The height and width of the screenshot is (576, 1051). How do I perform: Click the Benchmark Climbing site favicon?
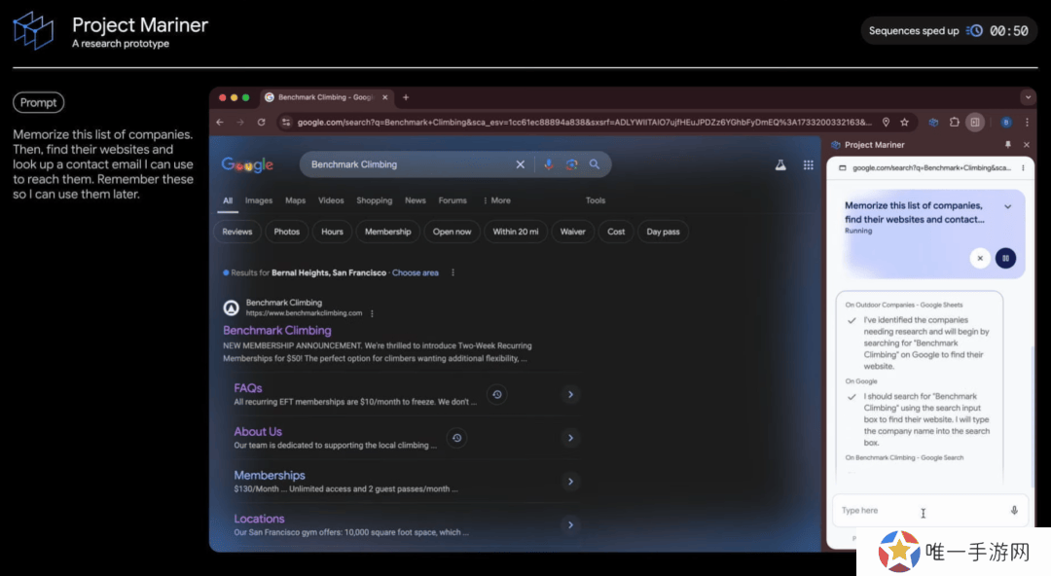(232, 307)
